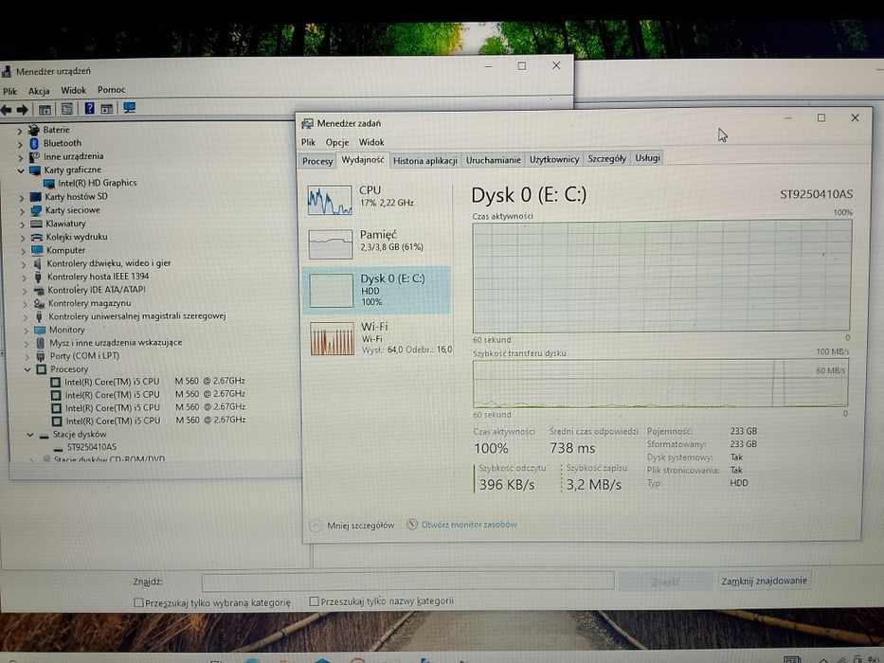Select Dysk 0 (E: C:) in sidebar

[376, 290]
